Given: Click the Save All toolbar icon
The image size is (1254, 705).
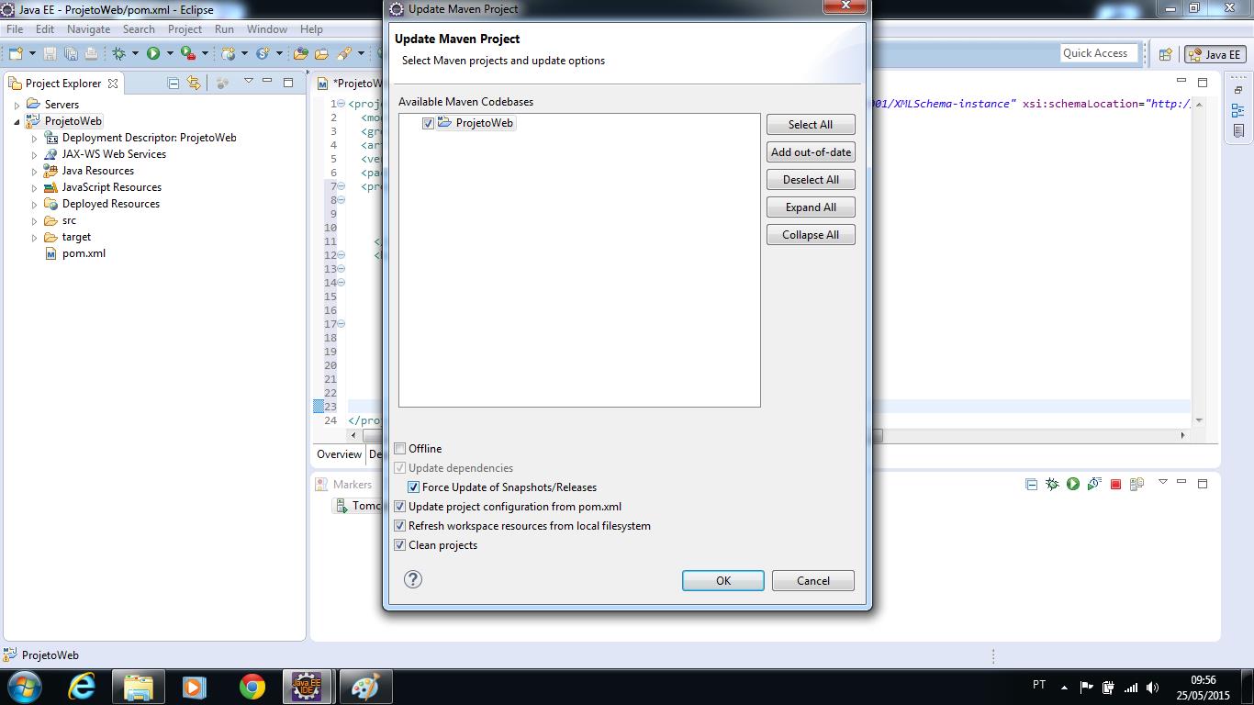Looking at the screenshot, I should [71, 53].
